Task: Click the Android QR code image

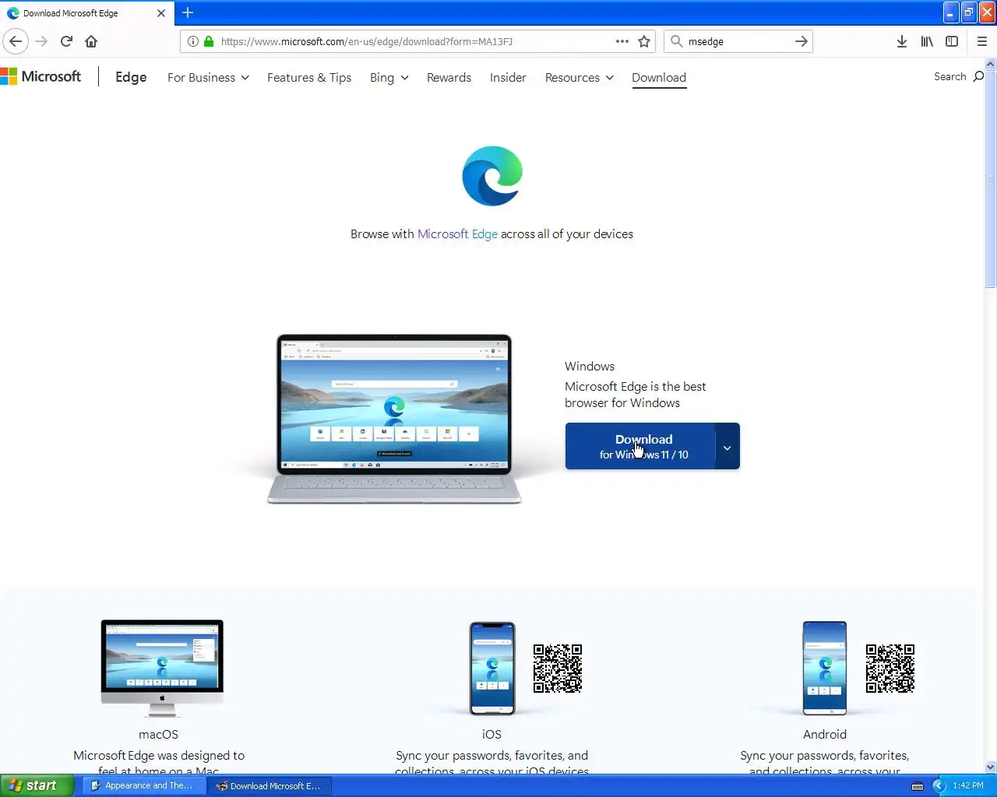Action: tap(890, 669)
